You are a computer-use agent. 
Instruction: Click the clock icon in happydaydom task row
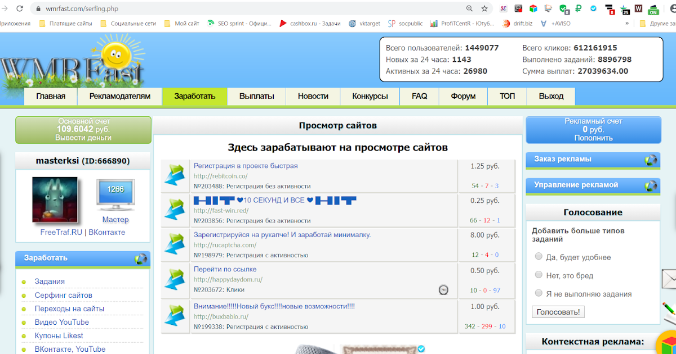pos(443,290)
